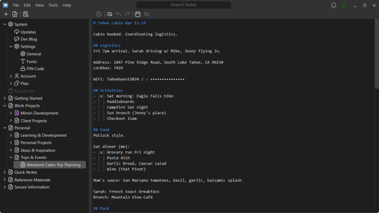379x213 pixels.
Task: Click the Updates download icon
Action: click(17, 31)
